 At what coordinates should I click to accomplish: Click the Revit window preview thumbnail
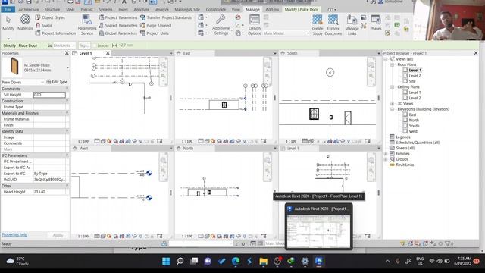[318, 231]
